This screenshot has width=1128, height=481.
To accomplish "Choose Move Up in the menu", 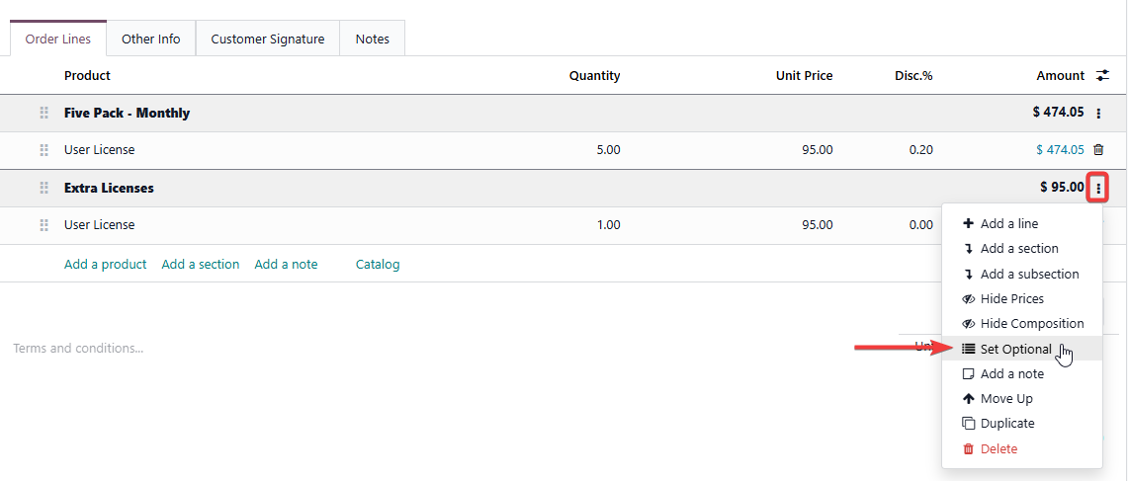I will point(1005,399).
